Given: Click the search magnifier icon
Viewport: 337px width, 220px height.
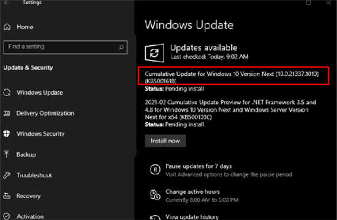Looking at the screenshot, I should 121,47.
